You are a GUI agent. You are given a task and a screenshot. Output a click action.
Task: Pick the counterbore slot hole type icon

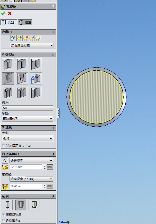tap(8, 93)
